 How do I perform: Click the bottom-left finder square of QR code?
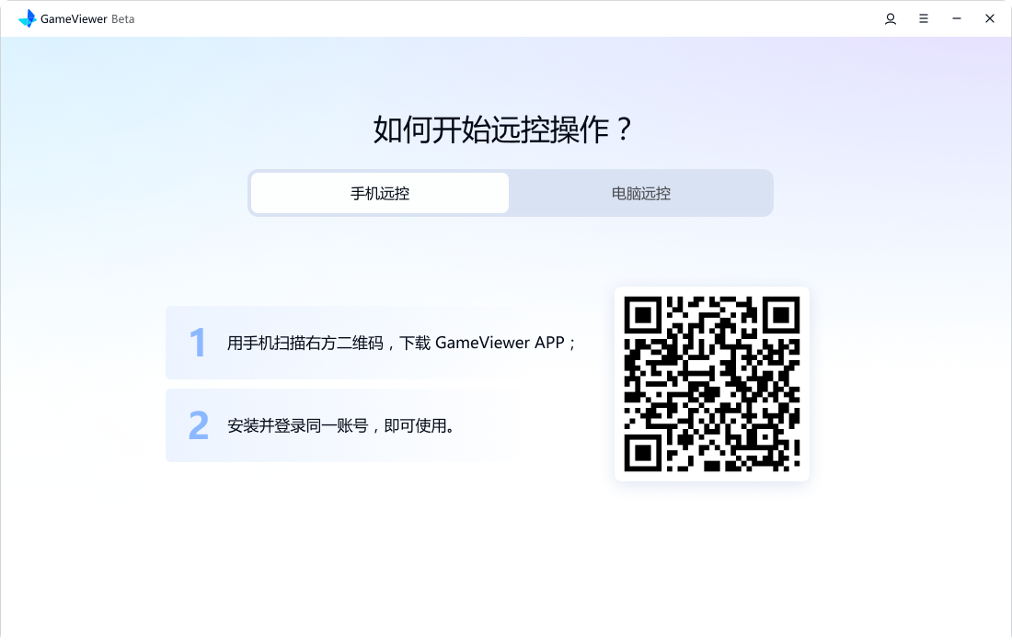(x=643, y=453)
